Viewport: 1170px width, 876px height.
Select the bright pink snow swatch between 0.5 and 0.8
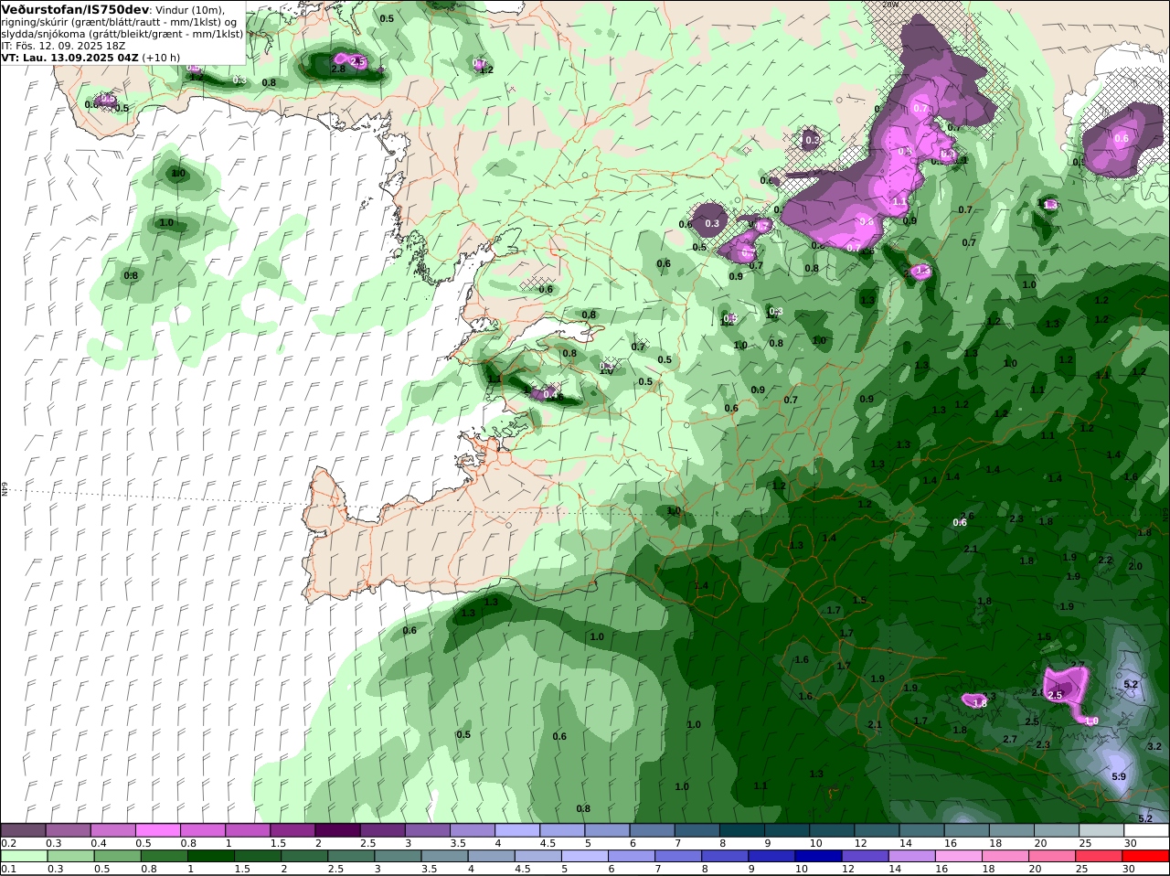click(x=157, y=830)
